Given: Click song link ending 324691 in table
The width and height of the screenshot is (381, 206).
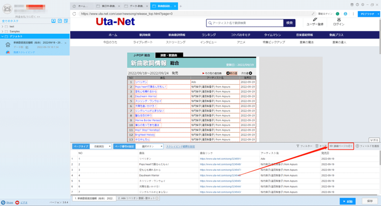Looking at the screenshot, I should click(221, 159).
